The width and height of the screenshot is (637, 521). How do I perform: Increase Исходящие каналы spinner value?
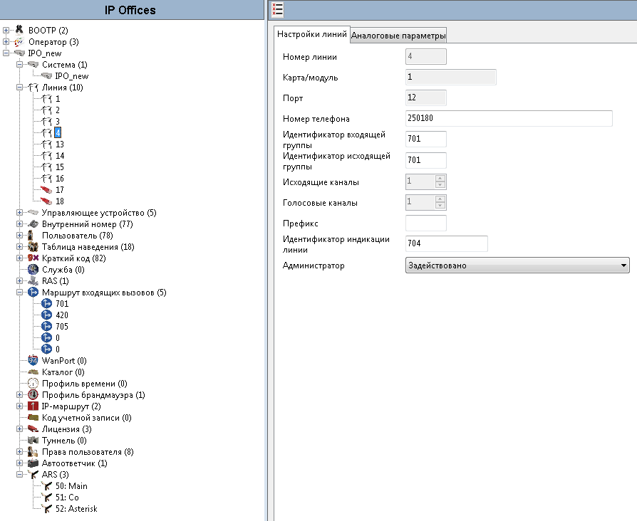tap(440, 178)
